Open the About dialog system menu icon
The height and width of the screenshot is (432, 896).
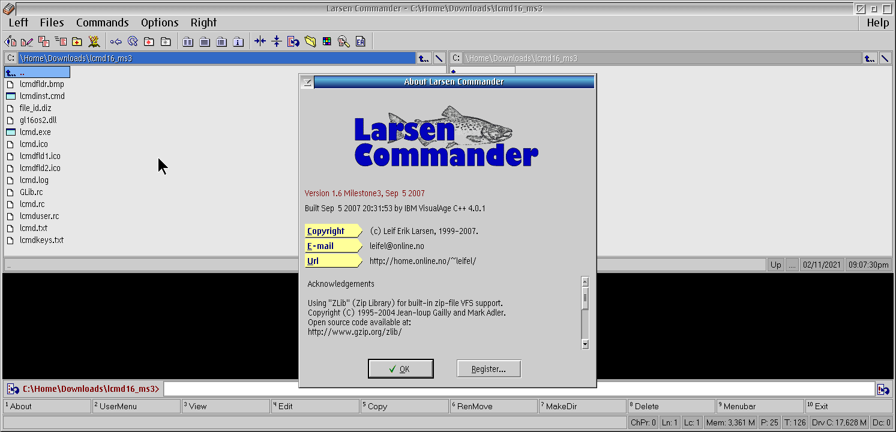click(307, 82)
